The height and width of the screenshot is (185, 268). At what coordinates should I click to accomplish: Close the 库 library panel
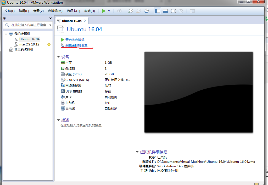point(51,19)
